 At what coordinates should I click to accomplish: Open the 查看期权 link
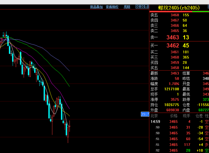pyautogui.click(x=112, y=7)
